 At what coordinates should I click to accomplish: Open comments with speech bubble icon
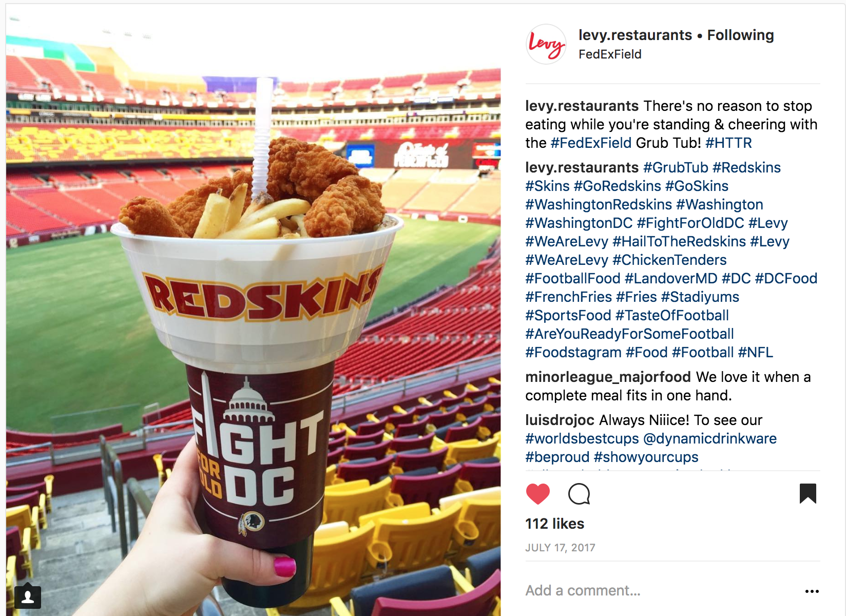[x=579, y=494]
